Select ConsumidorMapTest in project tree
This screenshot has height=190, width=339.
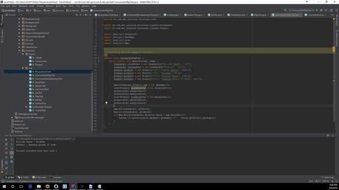tap(44, 75)
